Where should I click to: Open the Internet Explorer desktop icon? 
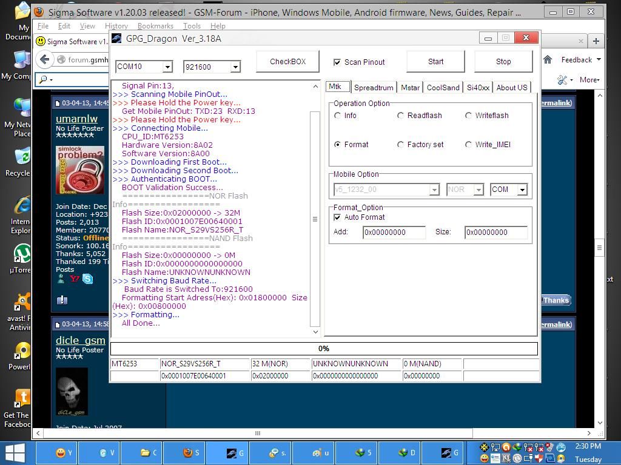click(22, 206)
